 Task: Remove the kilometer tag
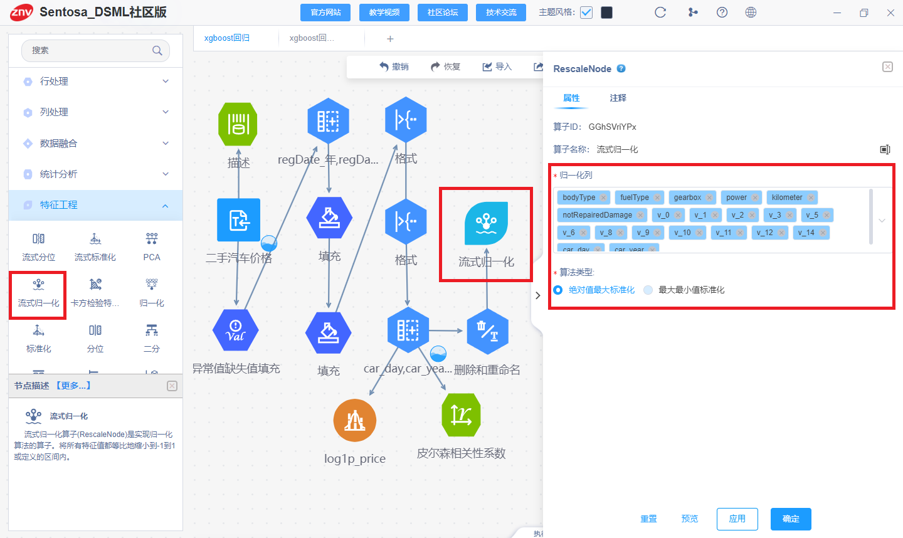click(811, 198)
